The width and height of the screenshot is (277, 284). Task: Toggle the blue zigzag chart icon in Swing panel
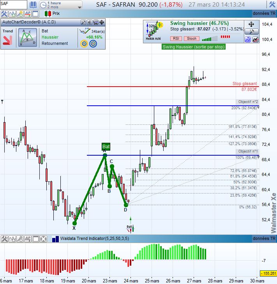tap(248, 39)
